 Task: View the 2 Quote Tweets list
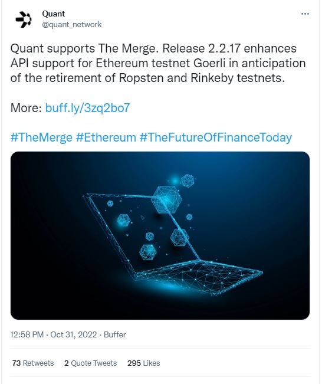[90, 363]
